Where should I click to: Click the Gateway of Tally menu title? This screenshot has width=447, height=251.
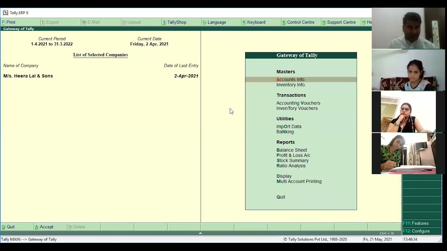pyautogui.click(x=297, y=55)
